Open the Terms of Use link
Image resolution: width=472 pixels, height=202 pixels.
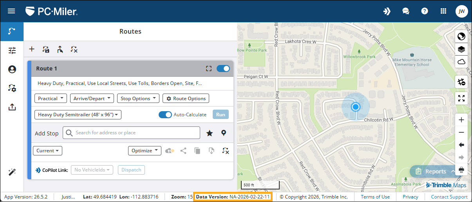pos(375,197)
